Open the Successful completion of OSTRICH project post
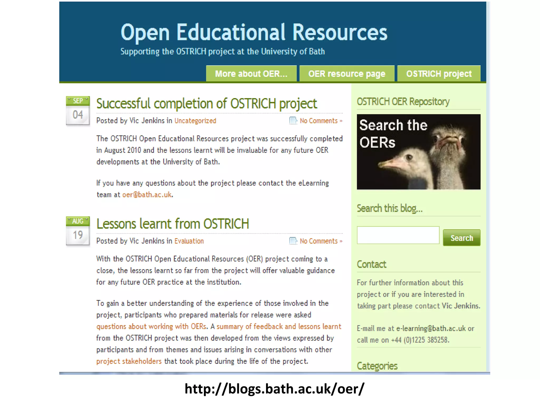Screen dimensions: 540x405 [x=206, y=103]
